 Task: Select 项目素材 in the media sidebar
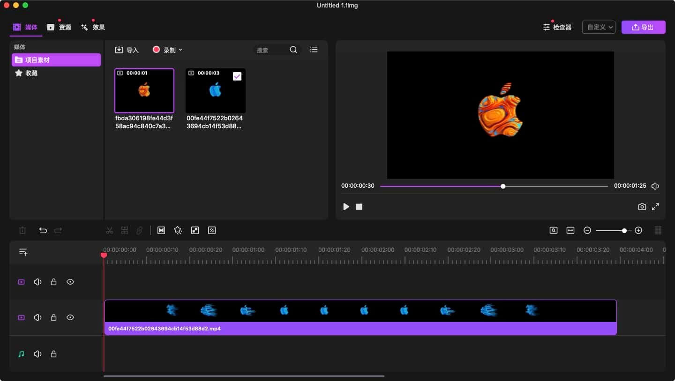click(x=56, y=60)
